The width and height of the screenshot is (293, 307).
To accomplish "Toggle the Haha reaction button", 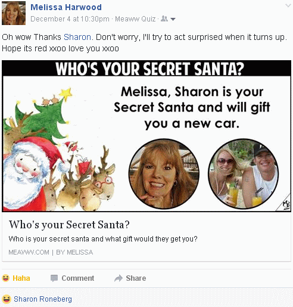I will 16,278.
